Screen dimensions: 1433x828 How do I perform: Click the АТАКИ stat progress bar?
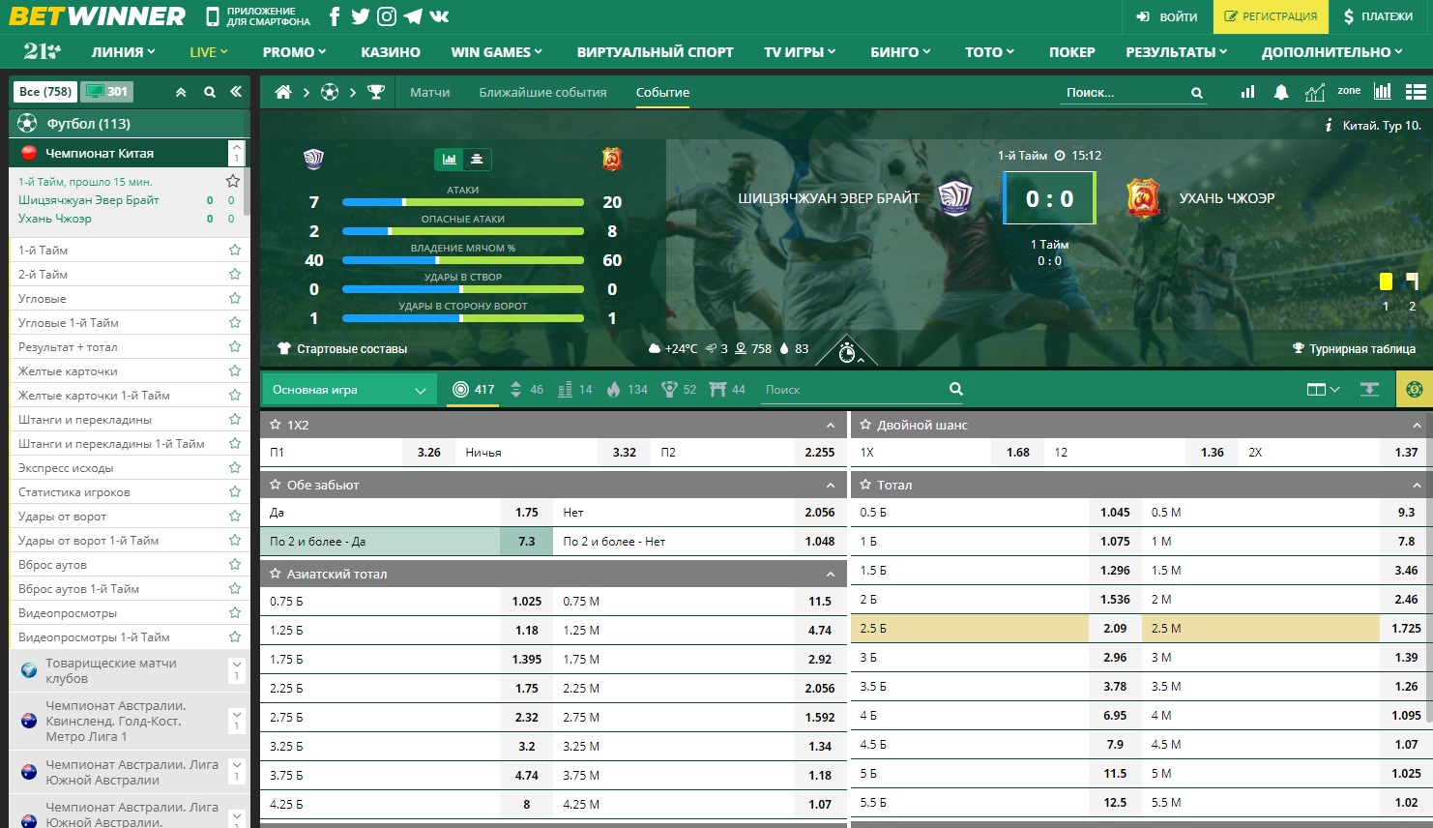[x=463, y=202]
